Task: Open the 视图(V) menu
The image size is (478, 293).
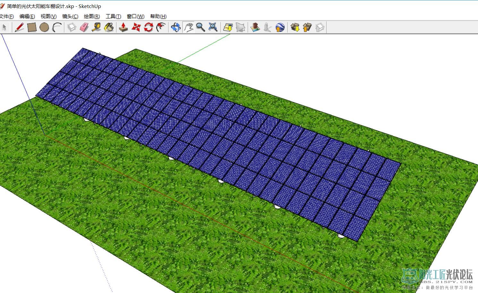Action: coord(48,16)
